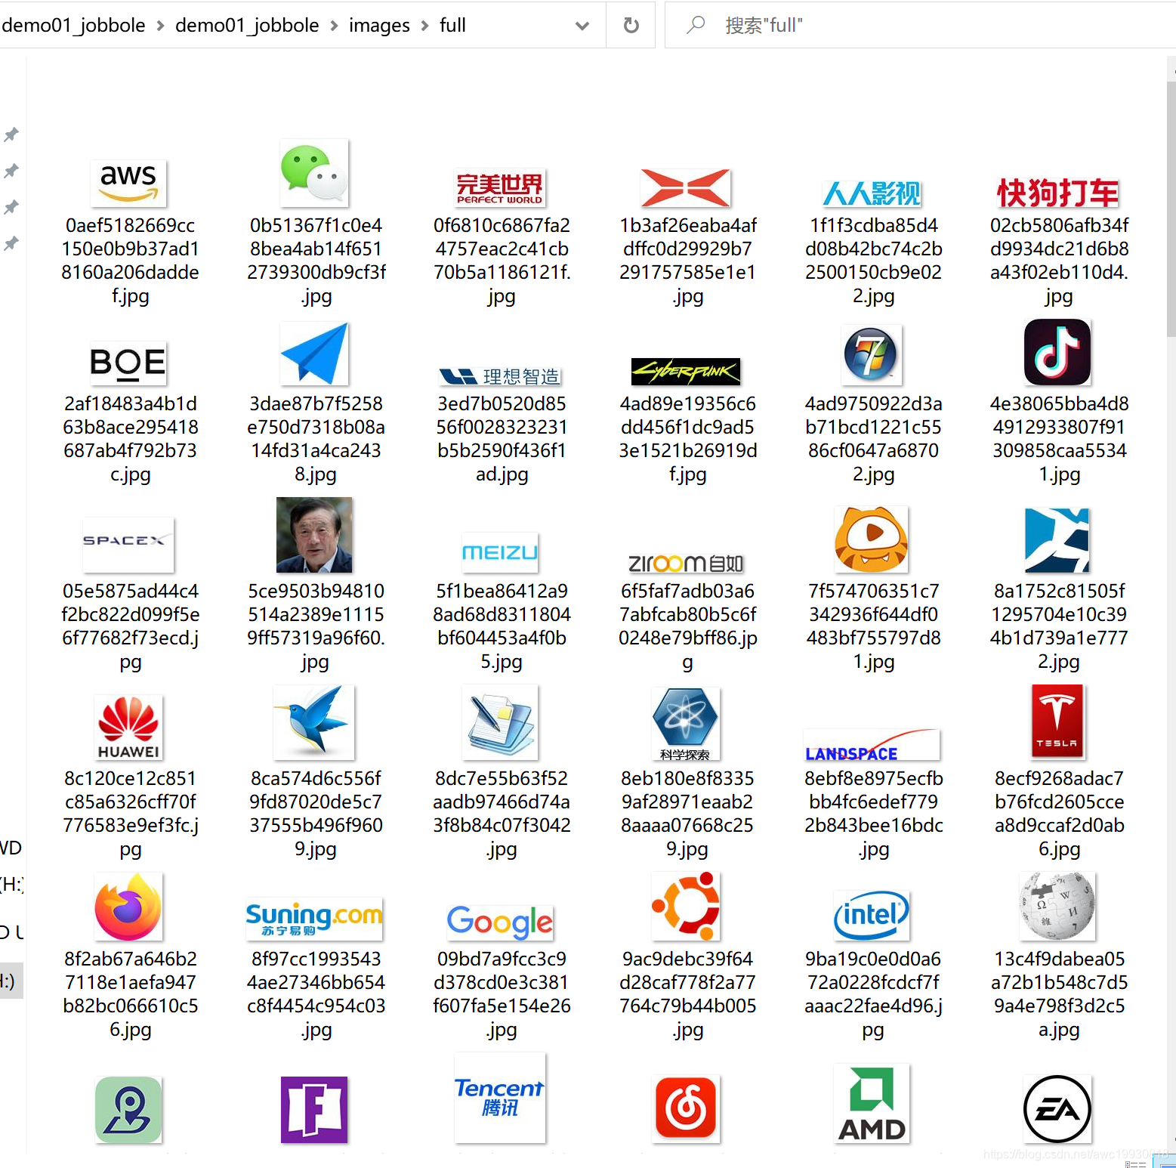Image resolution: width=1176 pixels, height=1168 pixels.
Task: Select the SpaceX logo image
Action: [128, 545]
